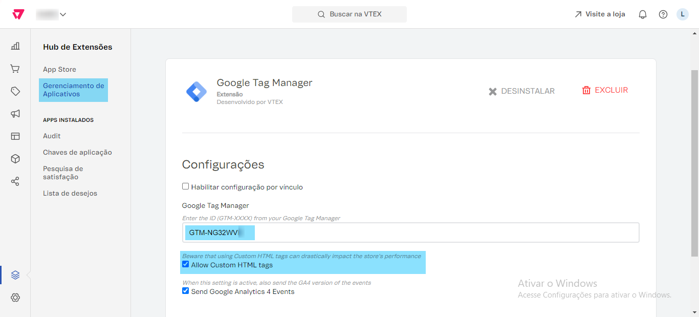Open the help question mark icon
Viewport: 699px width, 317px height.
point(663,14)
